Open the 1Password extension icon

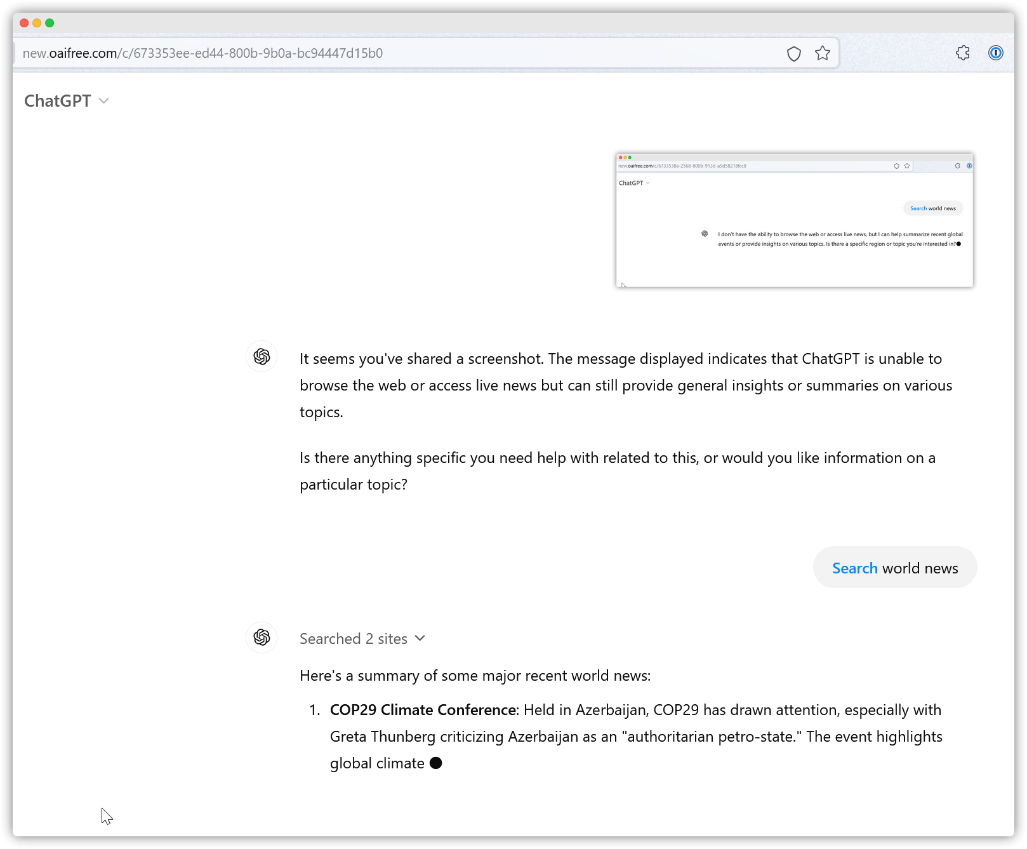coord(995,53)
